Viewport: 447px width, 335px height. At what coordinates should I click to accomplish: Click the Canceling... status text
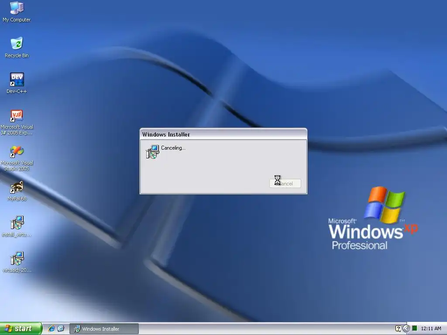(x=173, y=148)
